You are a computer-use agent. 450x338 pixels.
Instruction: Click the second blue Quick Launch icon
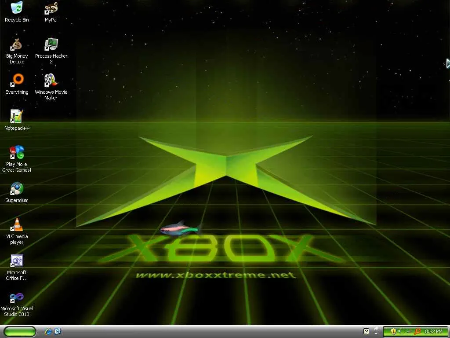tap(58, 331)
